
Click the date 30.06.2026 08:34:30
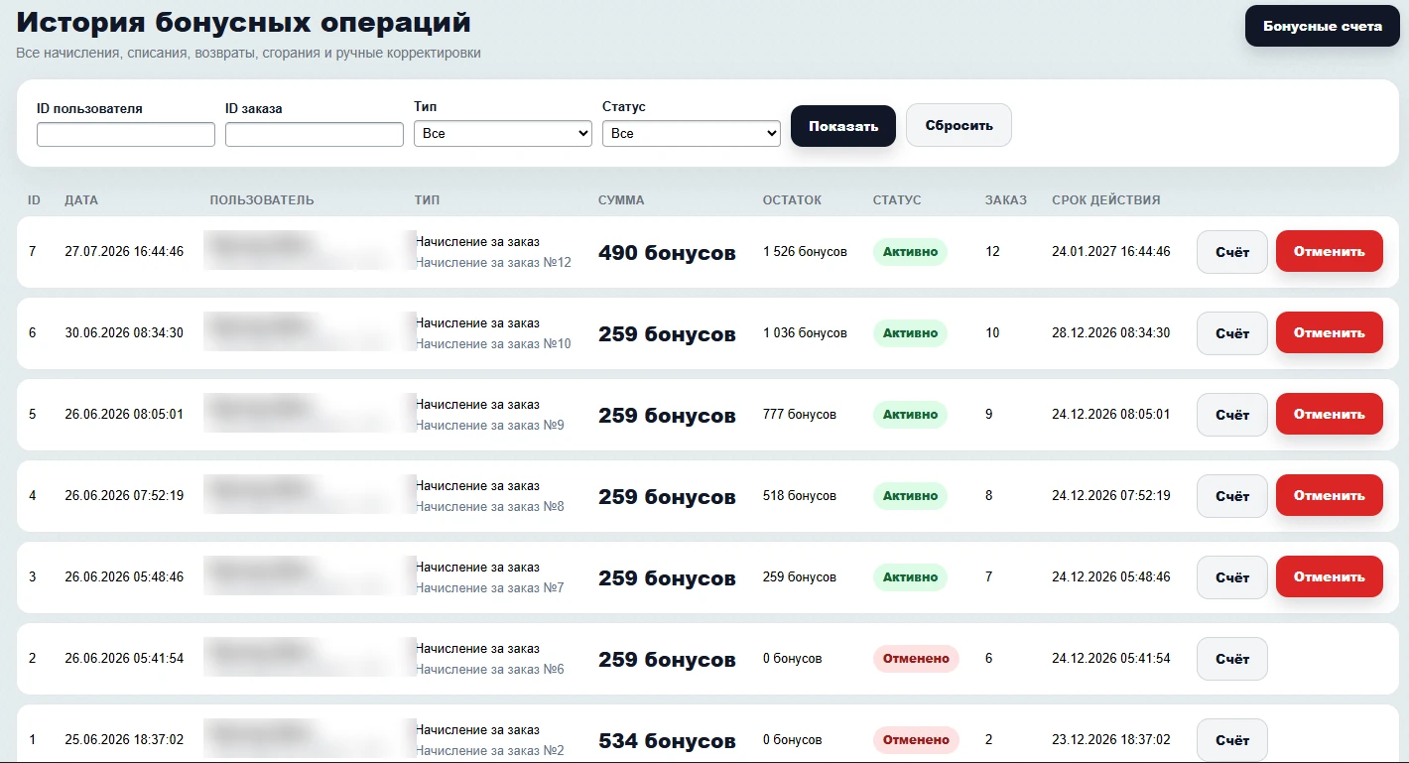tap(124, 333)
